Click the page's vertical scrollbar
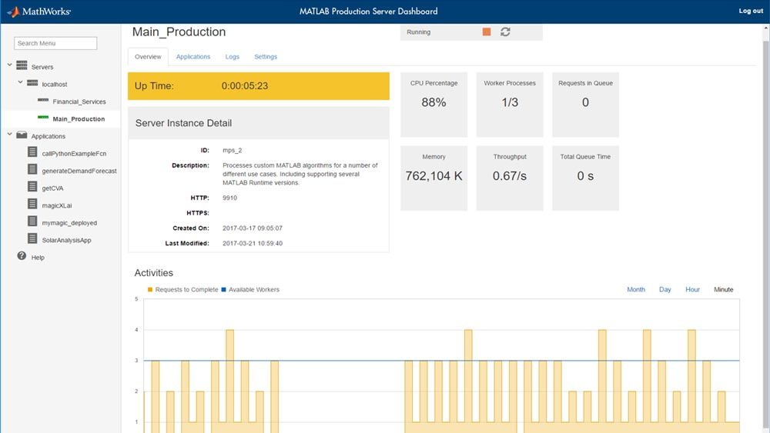The height and width of the screenshot is (433, 770). (x=765, y=231)
